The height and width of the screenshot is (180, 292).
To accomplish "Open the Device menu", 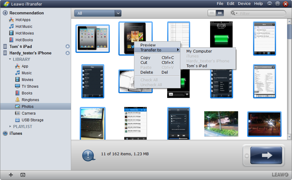I will [244, 4].
